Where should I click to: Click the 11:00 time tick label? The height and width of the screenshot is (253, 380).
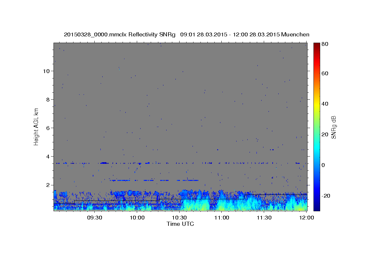222,218
